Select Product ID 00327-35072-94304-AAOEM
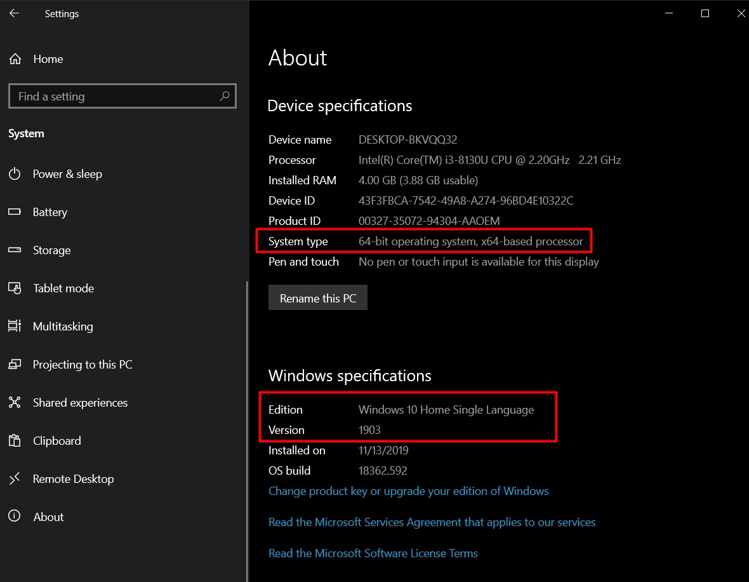Viewport: 749px width, 582px height. point(429,221)
